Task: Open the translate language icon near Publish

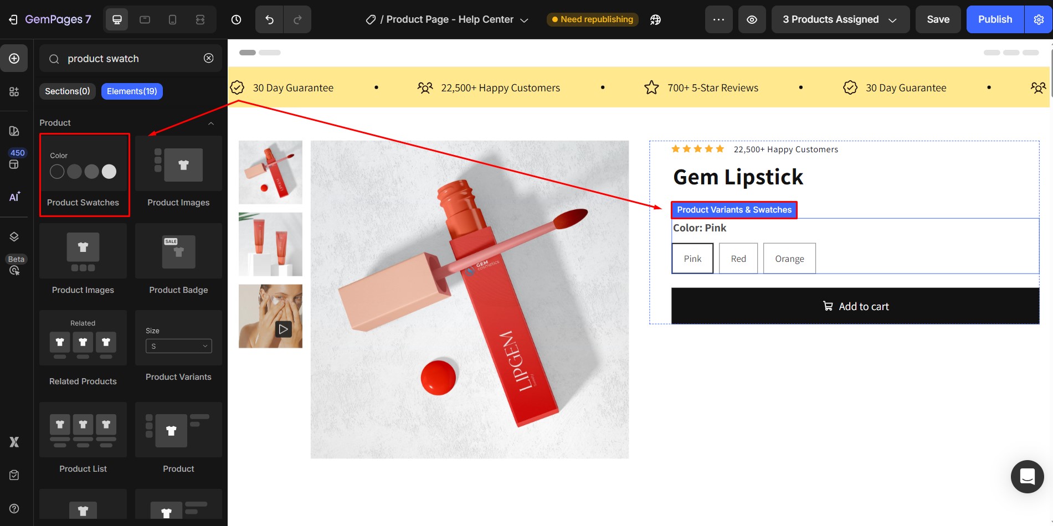Action: click(x=655, y=19)
